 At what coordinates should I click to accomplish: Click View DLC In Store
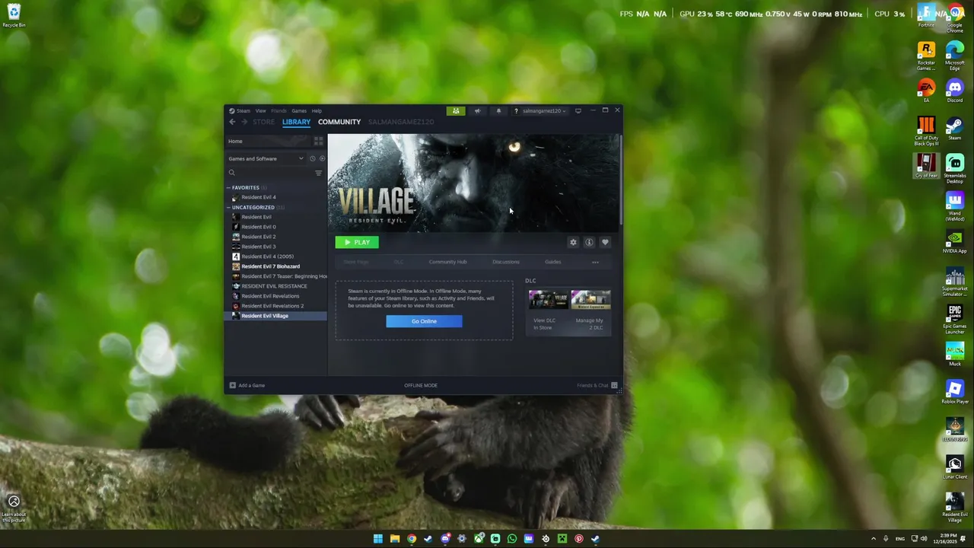545,323
